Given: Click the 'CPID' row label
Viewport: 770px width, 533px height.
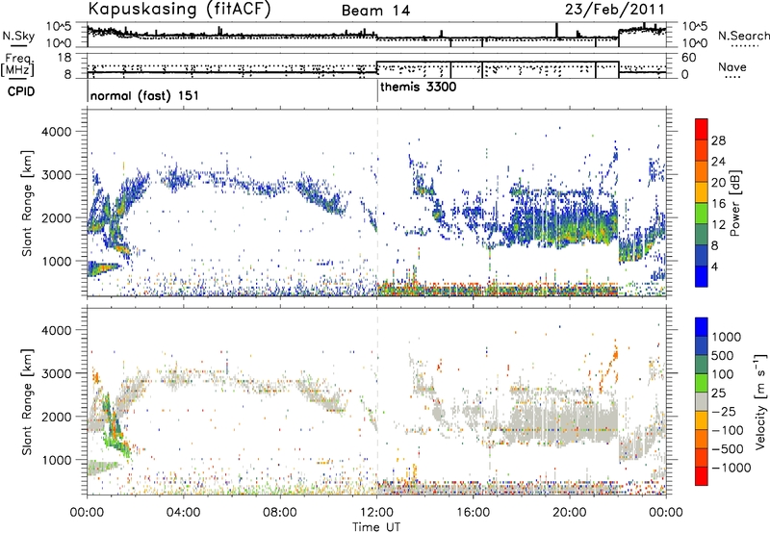Looking at the screenshot, I should click(x=21, y=91).
